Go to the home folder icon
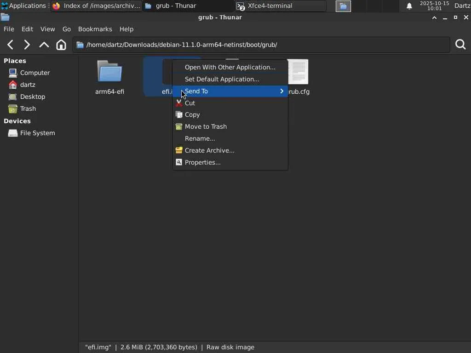Screen dimensions: 471x353 pos(61,45)
